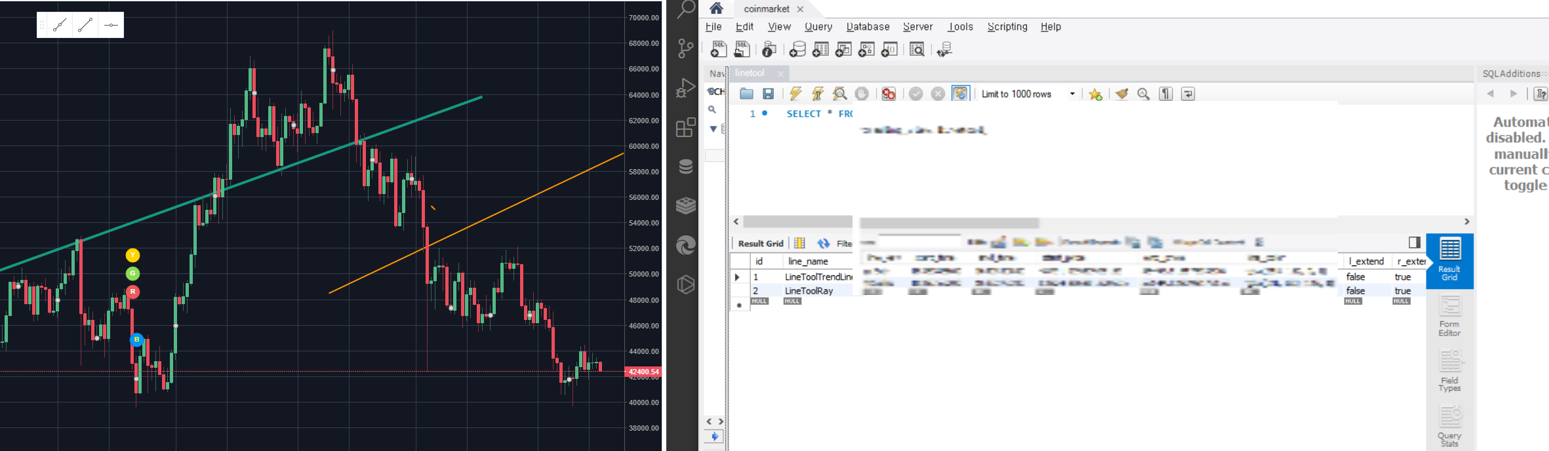
Task: Open an SQL script file
Action: click(x=742, y=49)
